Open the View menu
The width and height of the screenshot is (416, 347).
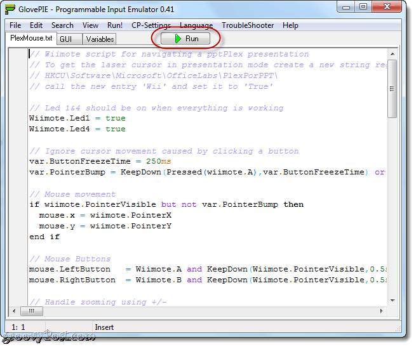click(x=90, y=25)
